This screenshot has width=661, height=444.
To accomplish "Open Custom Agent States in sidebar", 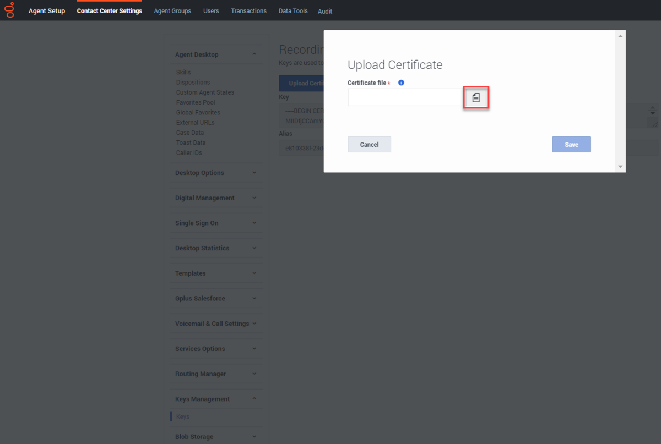I will point(205,92).
